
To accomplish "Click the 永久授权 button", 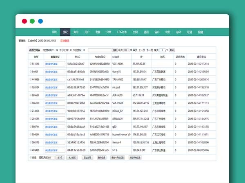I will click(x=71, y=157).
